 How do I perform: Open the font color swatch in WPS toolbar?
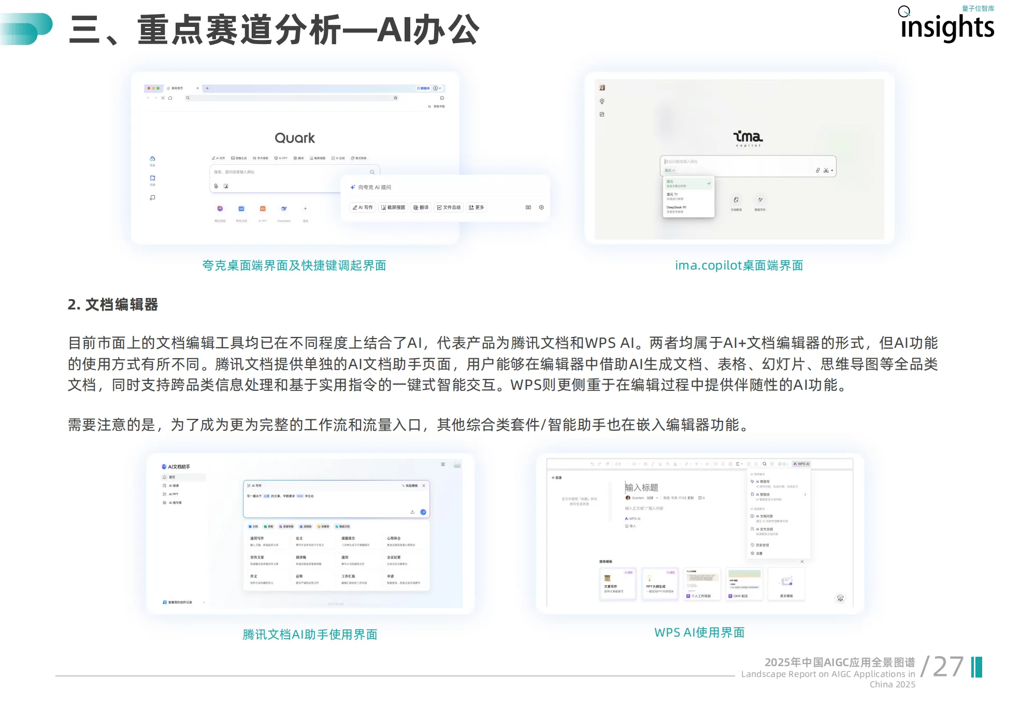[675, 464]
